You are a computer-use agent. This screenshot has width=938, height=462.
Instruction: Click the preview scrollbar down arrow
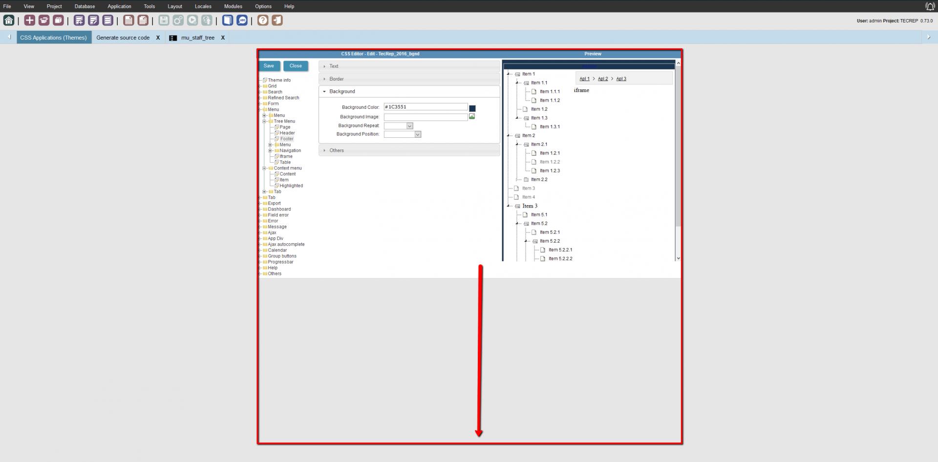pyautogui.click(x=678, y=258)
